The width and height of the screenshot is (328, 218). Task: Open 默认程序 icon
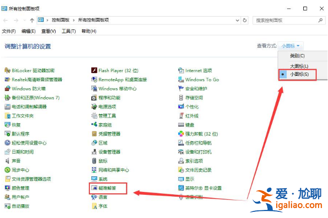7,134
